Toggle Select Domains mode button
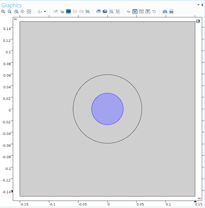Image resolution: width=205 pixels, height=208 pixels. [68, 12]
